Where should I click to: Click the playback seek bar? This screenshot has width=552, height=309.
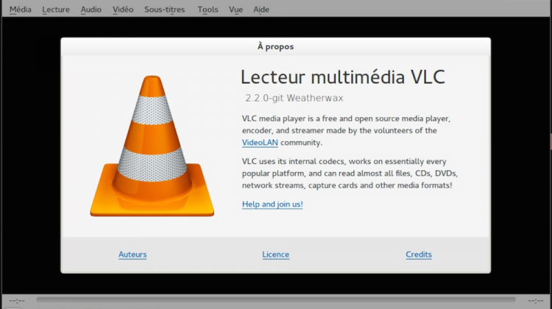(x=276, y=300)
